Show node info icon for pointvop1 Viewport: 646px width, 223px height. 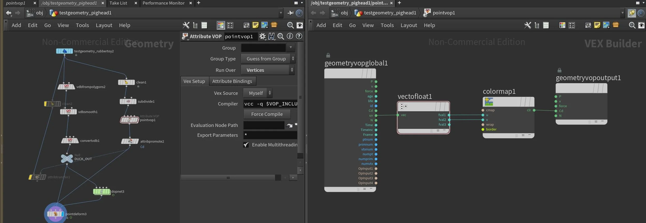click(x=290, y=36)
